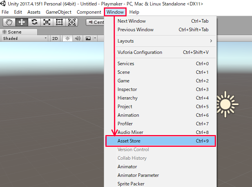
Task: Switch to the Scene tab
Action: click(19, 32)
